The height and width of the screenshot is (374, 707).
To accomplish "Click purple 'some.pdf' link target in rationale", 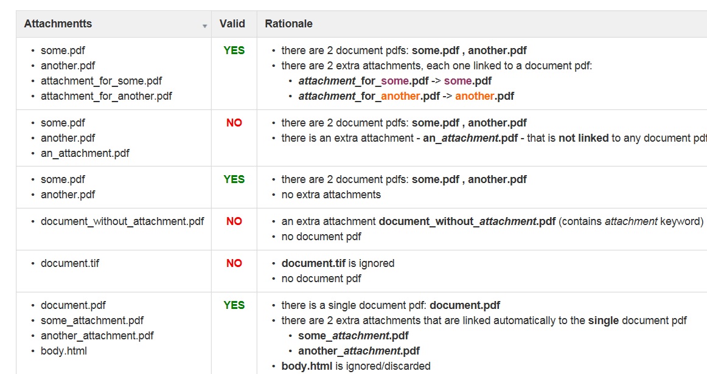I will tap(467, 81).
